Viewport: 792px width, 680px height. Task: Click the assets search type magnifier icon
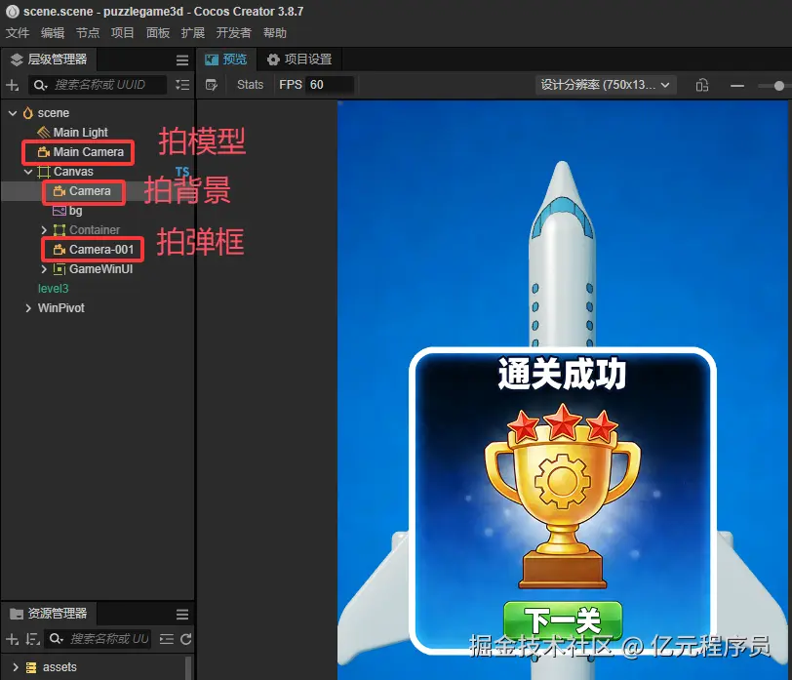pos(56,640)
